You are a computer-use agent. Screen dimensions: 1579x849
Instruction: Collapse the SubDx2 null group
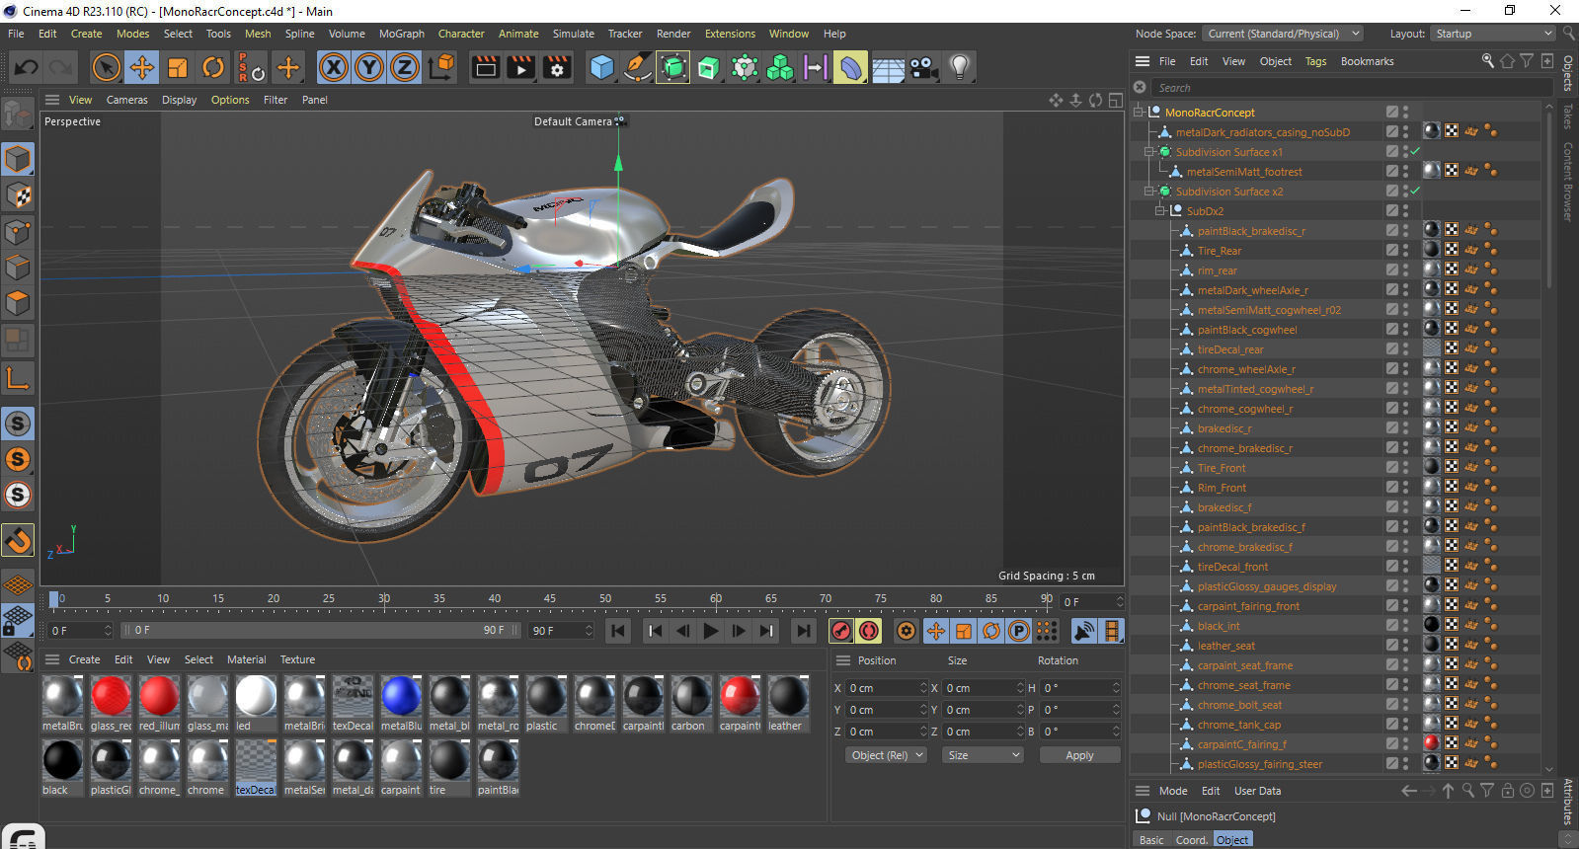tap(1159, 211)
